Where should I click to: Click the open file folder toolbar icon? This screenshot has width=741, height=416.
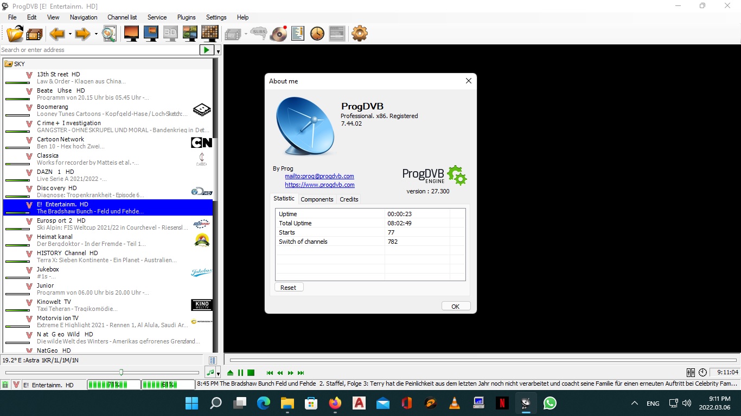(x=15, y=34)
